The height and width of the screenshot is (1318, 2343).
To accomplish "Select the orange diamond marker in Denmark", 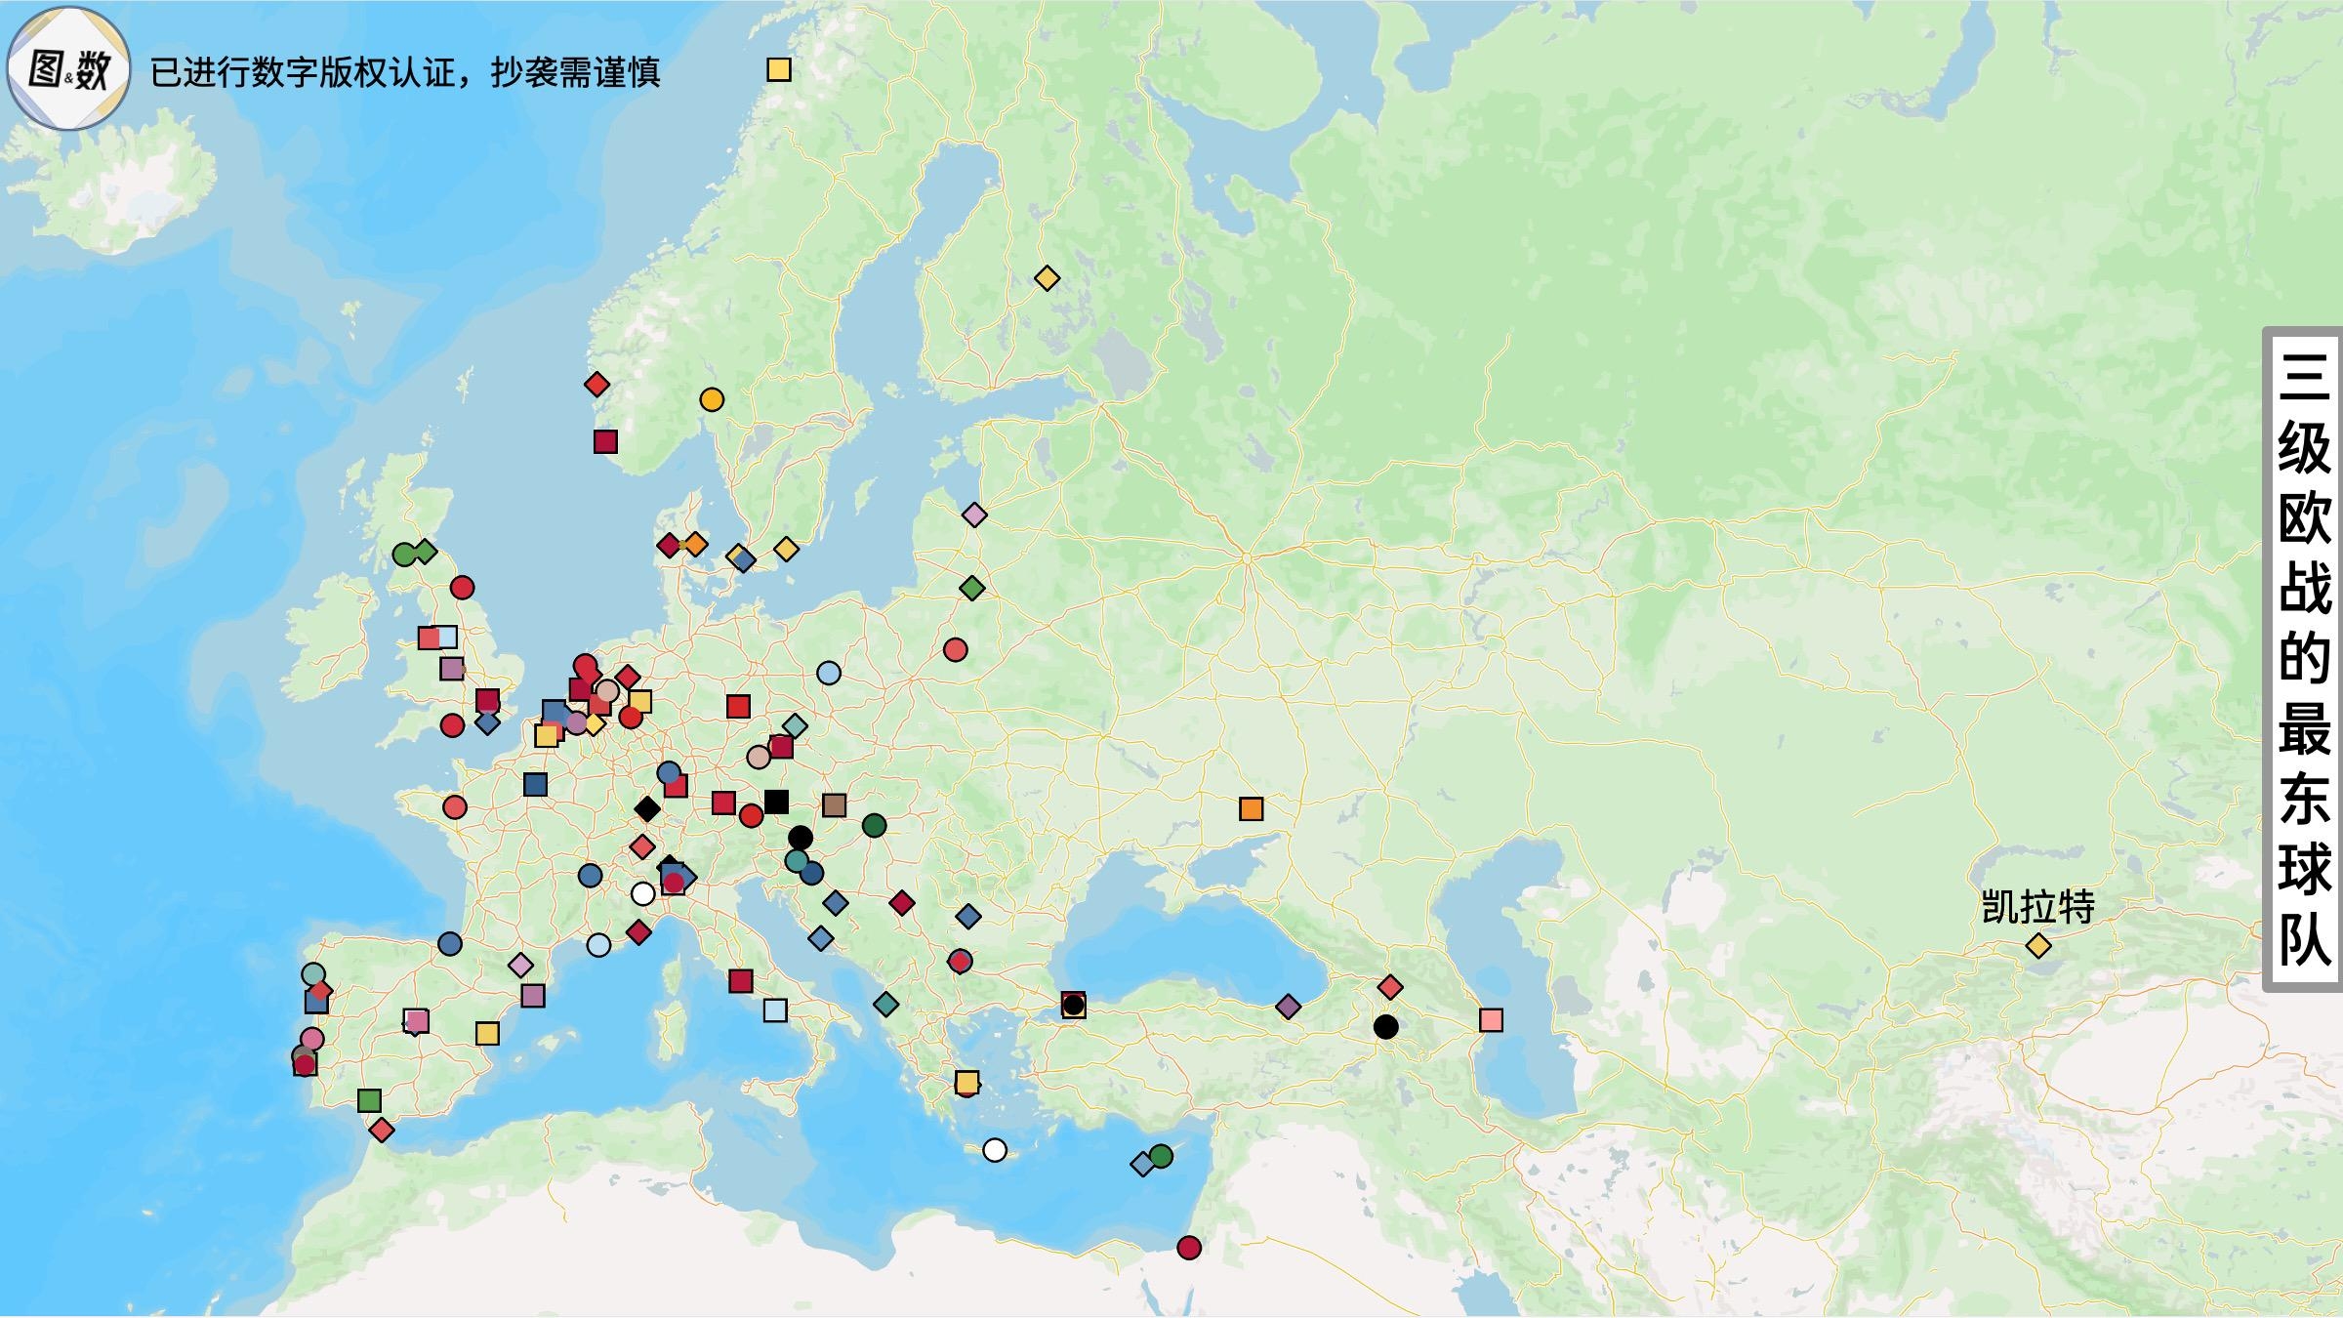I will [x=694, y=544].
